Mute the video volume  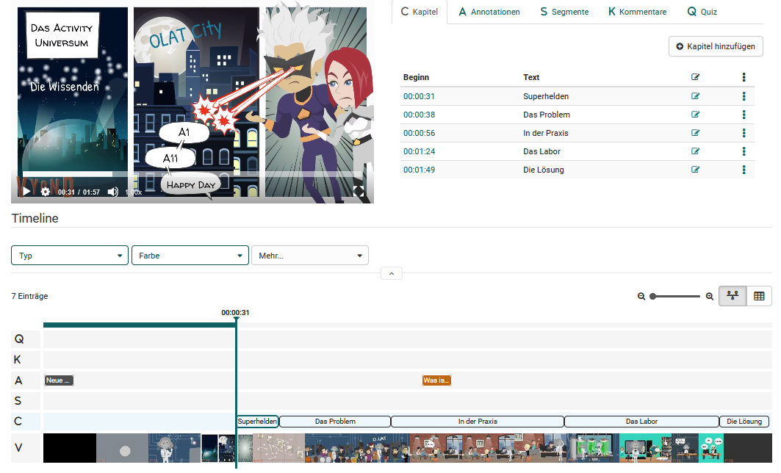click(x=113, y=192)
